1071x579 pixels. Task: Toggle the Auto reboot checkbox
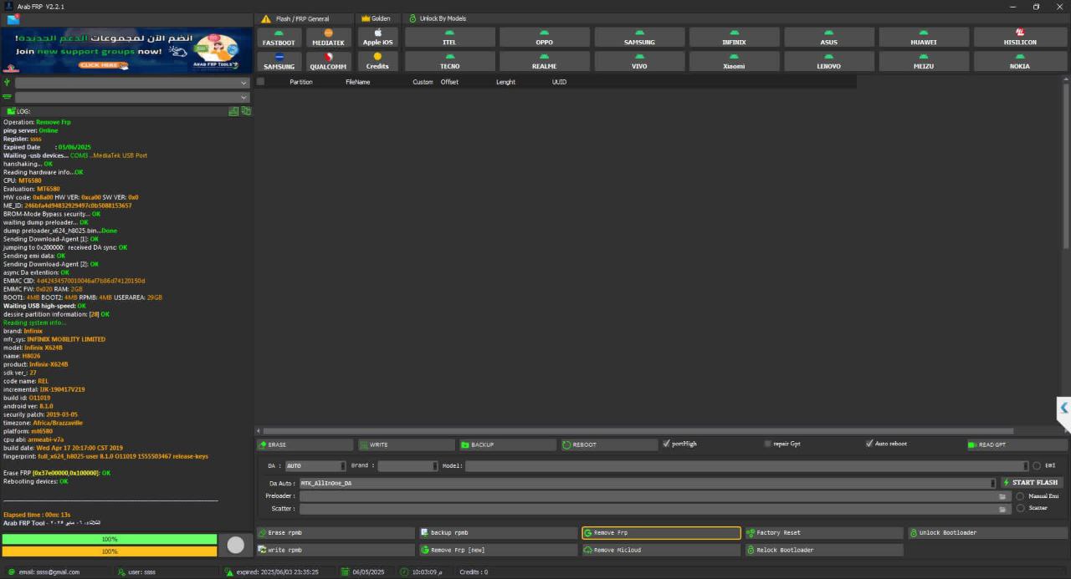(869, 444)
